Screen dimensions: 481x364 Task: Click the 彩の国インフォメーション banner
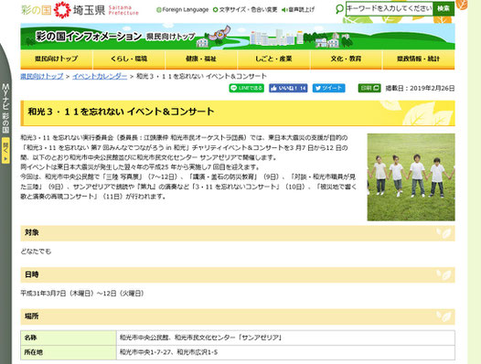pos(238,37)
